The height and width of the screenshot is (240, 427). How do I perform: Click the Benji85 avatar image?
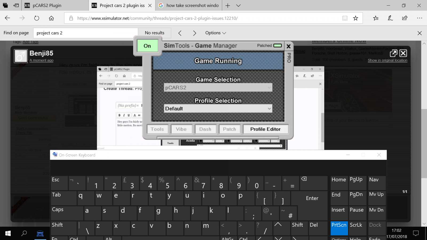[21, 56]
